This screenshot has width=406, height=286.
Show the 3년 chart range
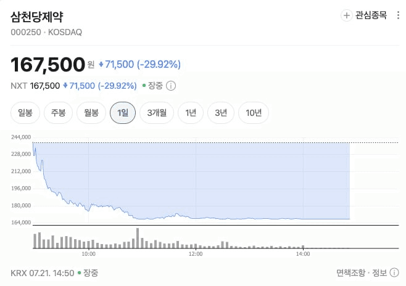221,113
